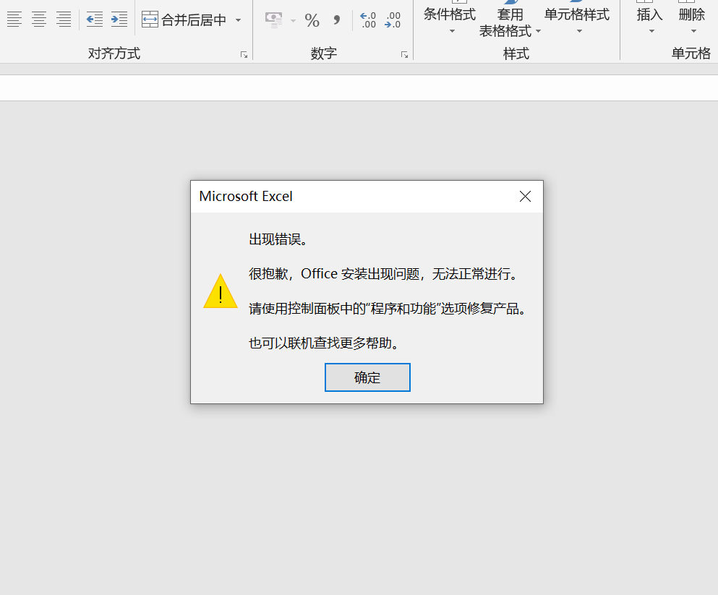Apply percent style format
Viewport: 718px width, 595px height.
[x=312, y=20]
